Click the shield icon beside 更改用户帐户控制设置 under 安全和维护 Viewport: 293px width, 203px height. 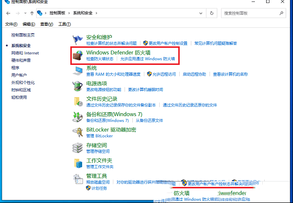146,43
